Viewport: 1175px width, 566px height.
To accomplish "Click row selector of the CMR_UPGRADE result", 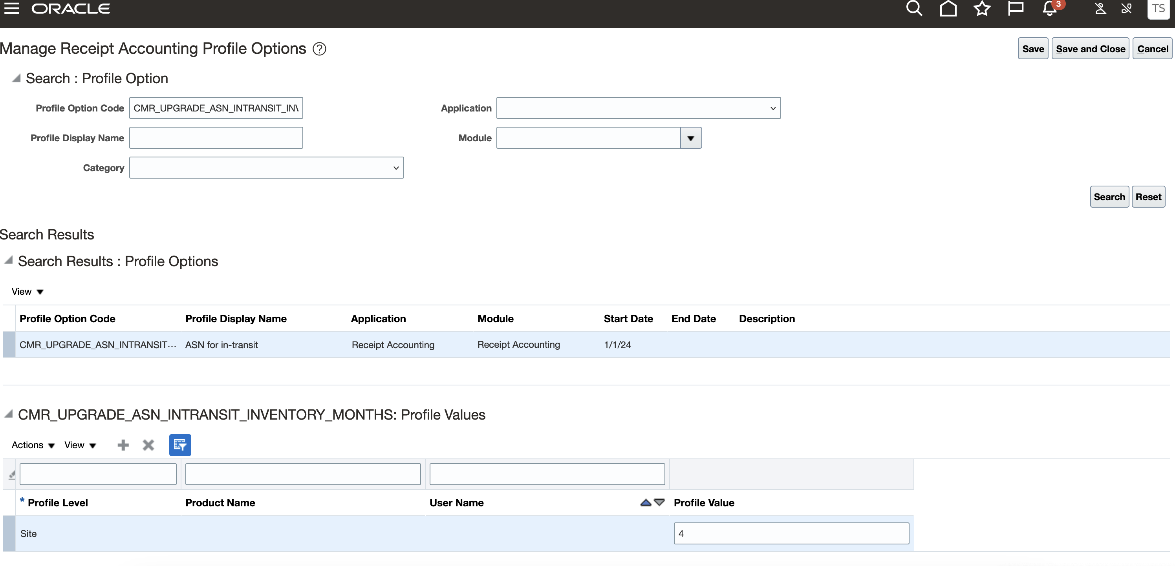I will coord(9,345).
